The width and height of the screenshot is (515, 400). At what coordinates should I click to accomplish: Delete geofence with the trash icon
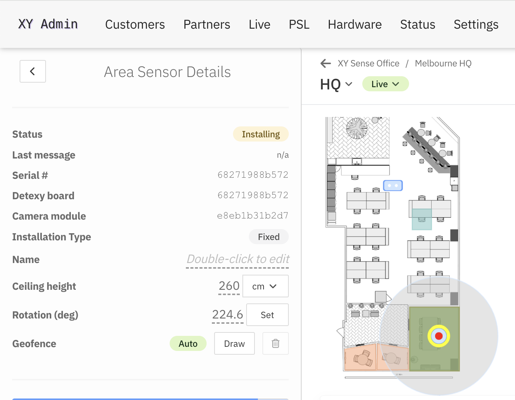click(276, 343)
